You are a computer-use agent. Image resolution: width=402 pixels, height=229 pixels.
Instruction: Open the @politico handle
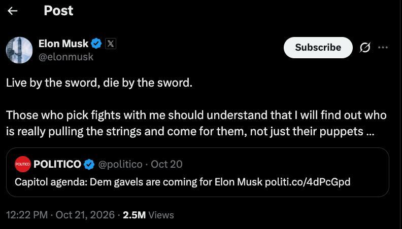click(120, 164)
